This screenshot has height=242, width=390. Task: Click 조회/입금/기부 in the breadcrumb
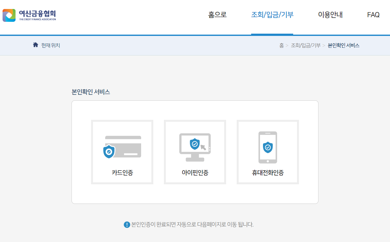click(x=306, y=46)
